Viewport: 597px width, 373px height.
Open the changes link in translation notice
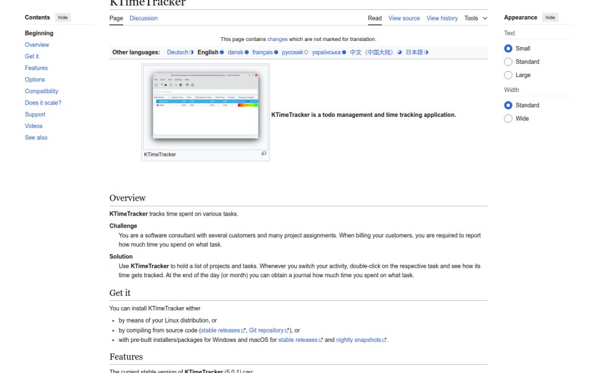277,39
